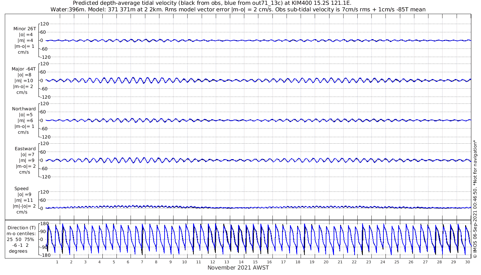Click the 'Minor 26T' panel label
This screenshot has height=275, width=481.
point(24,29)
